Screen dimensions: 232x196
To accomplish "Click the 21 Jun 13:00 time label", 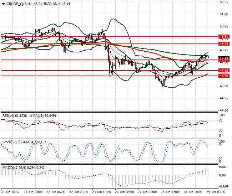I will click(33, 192).
